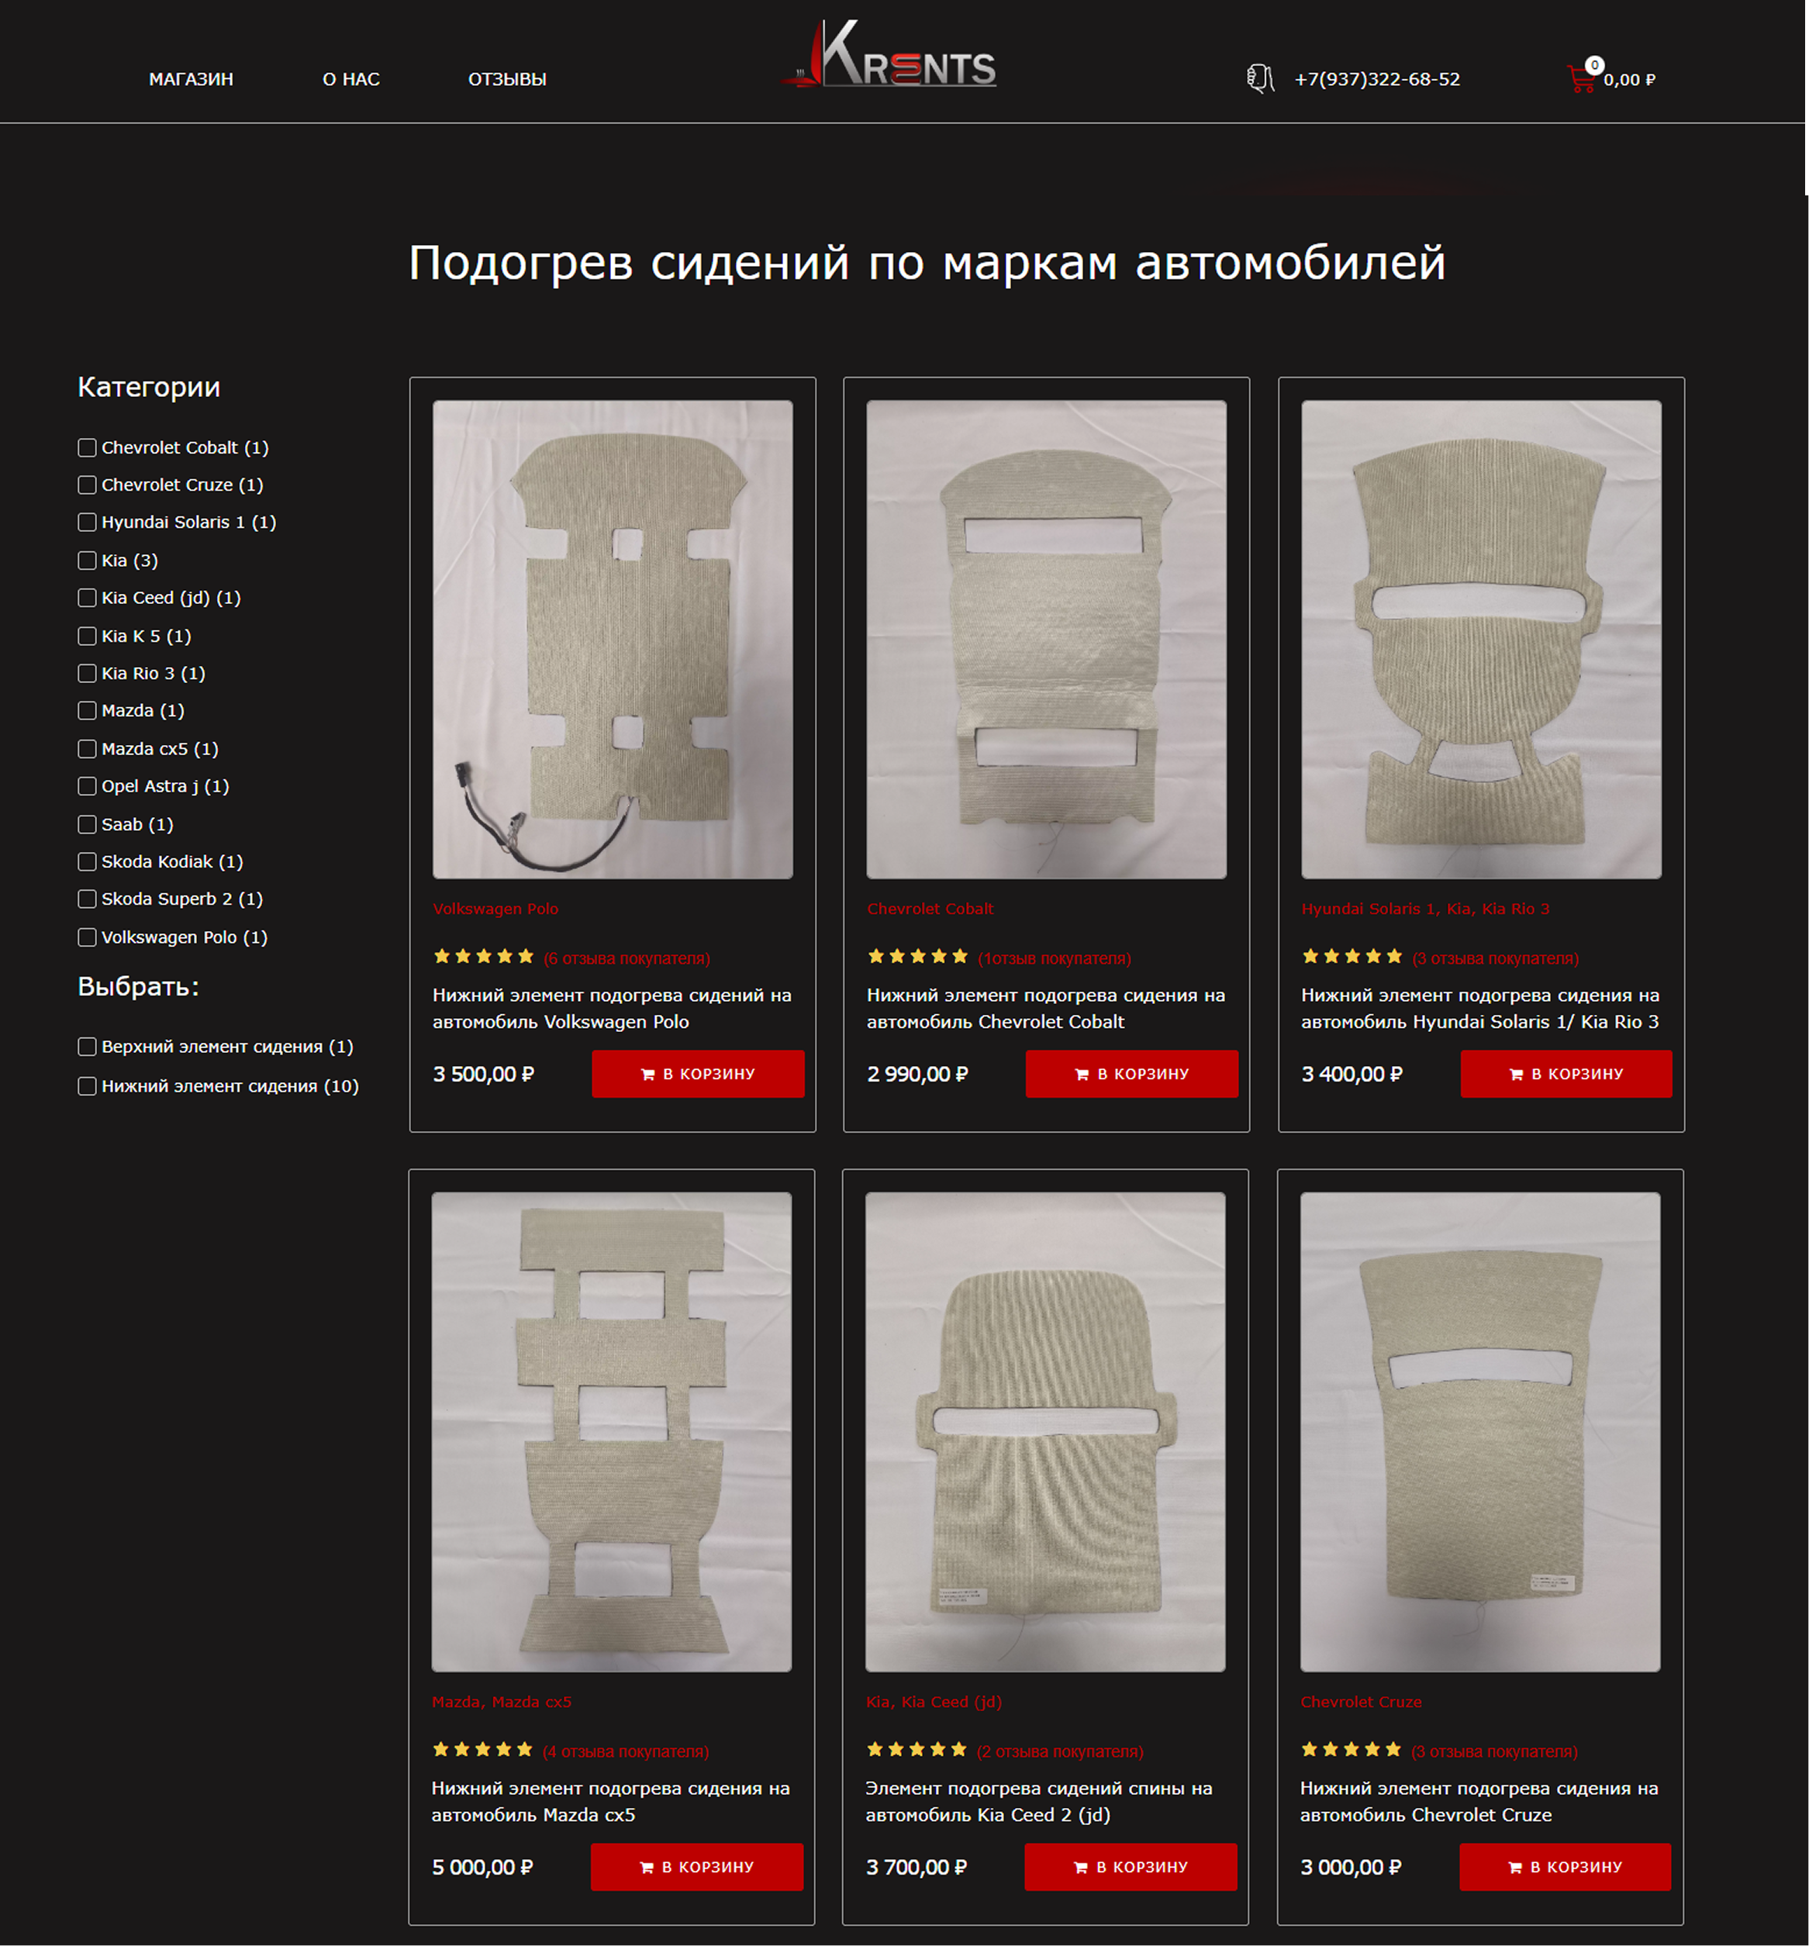Viewport: 1809px width, 1946px height.
Task: Open the shopping cart icon
Action: (x=1581, y=78)
